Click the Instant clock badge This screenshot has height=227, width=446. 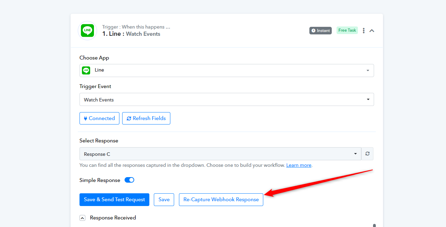coord(320,31)
